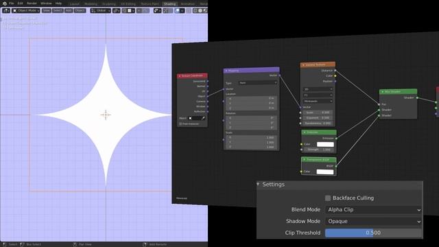Image resolution: width=439 pixels, height=247 pixels.
Task: Click the Voronoi Position output socket
Action: click(335, 81)
